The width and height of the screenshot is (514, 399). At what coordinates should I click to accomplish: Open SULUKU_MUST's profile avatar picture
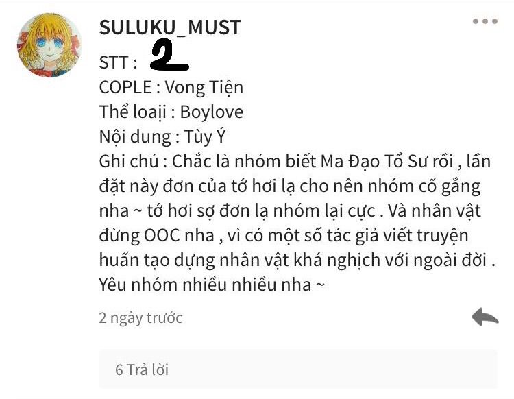coord(49,45)
